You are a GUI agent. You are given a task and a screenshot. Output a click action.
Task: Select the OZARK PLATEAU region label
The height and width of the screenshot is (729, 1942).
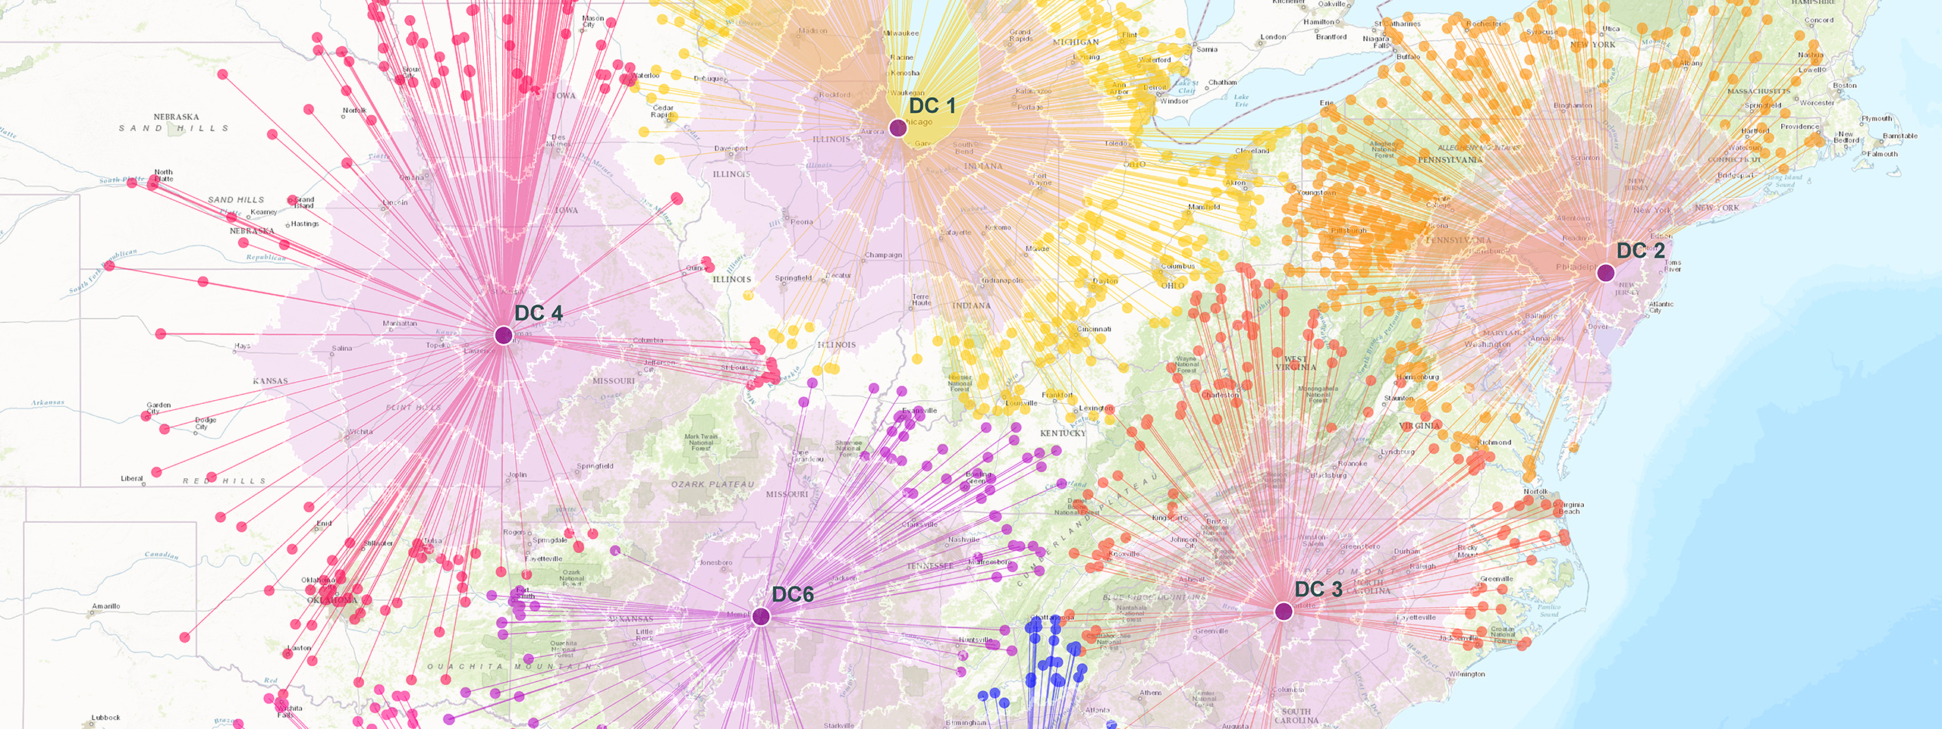click(x=713, y=484)
